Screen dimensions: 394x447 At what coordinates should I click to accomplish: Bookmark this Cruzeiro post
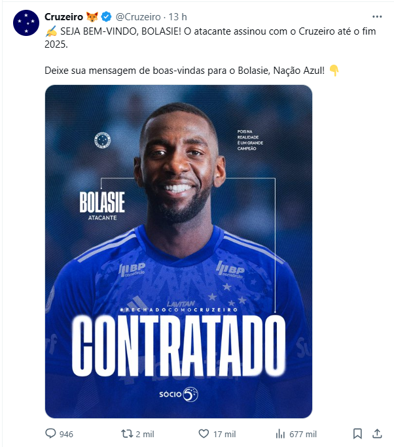(357, 434)
